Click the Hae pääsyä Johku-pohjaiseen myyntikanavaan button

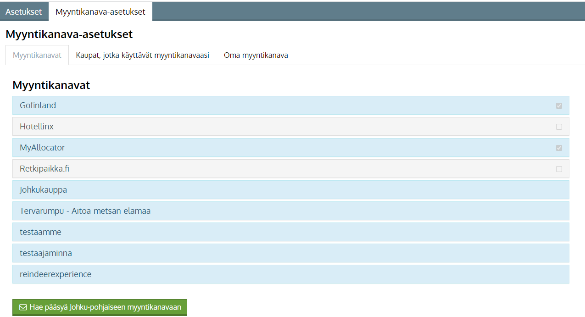click(100, 307)
